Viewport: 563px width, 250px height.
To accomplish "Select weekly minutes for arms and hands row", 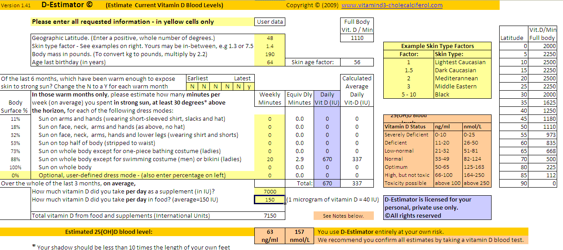I will point(270,119).
